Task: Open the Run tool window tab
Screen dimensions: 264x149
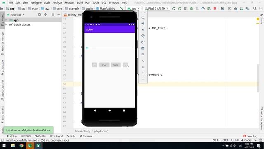Action: (x=12, y=136)
